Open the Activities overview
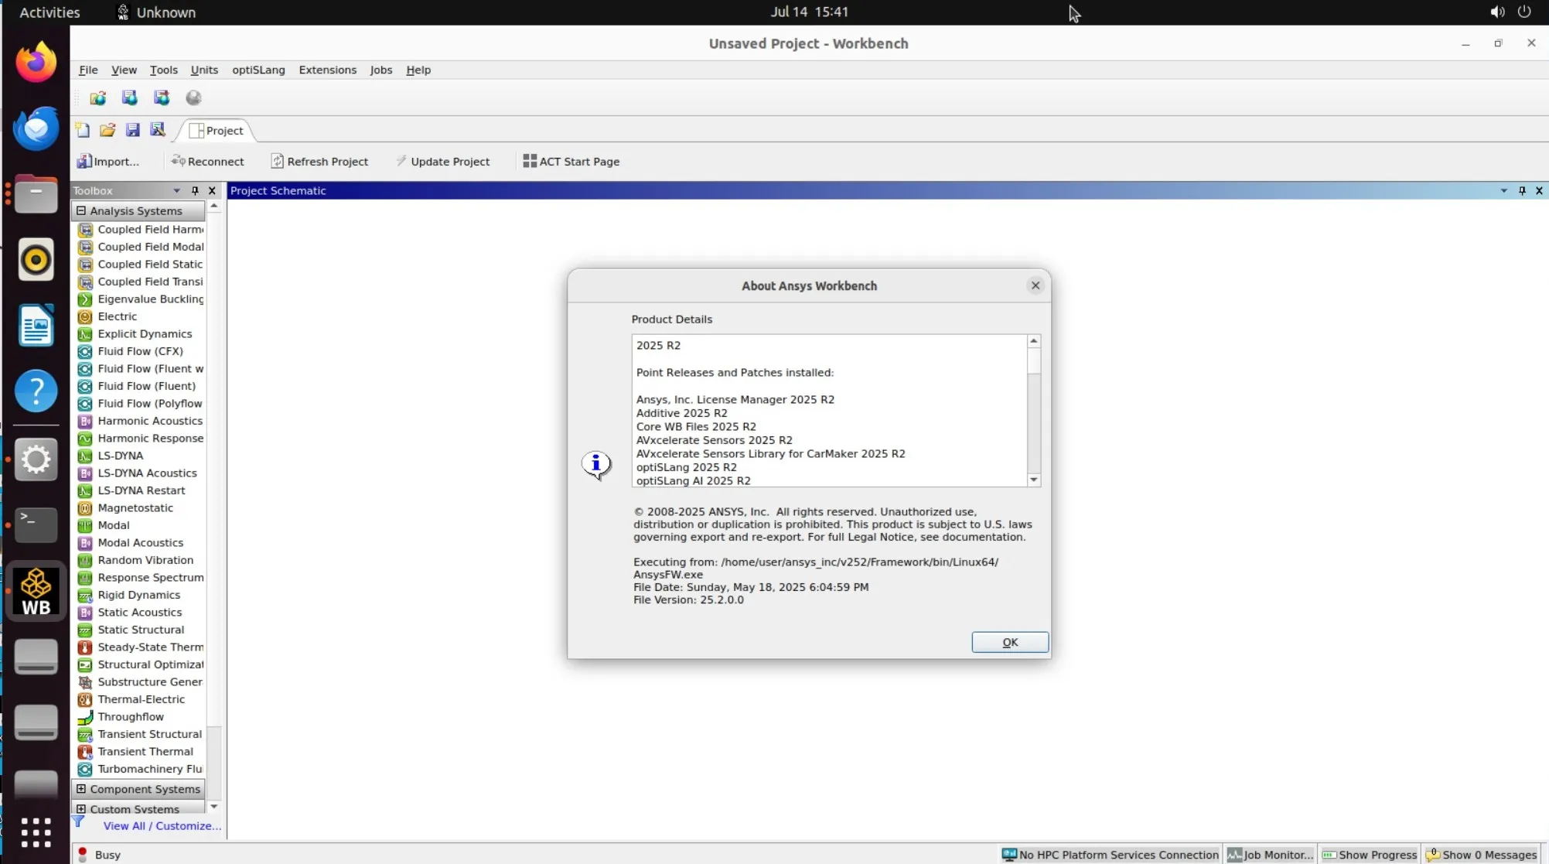 (49, 12)
